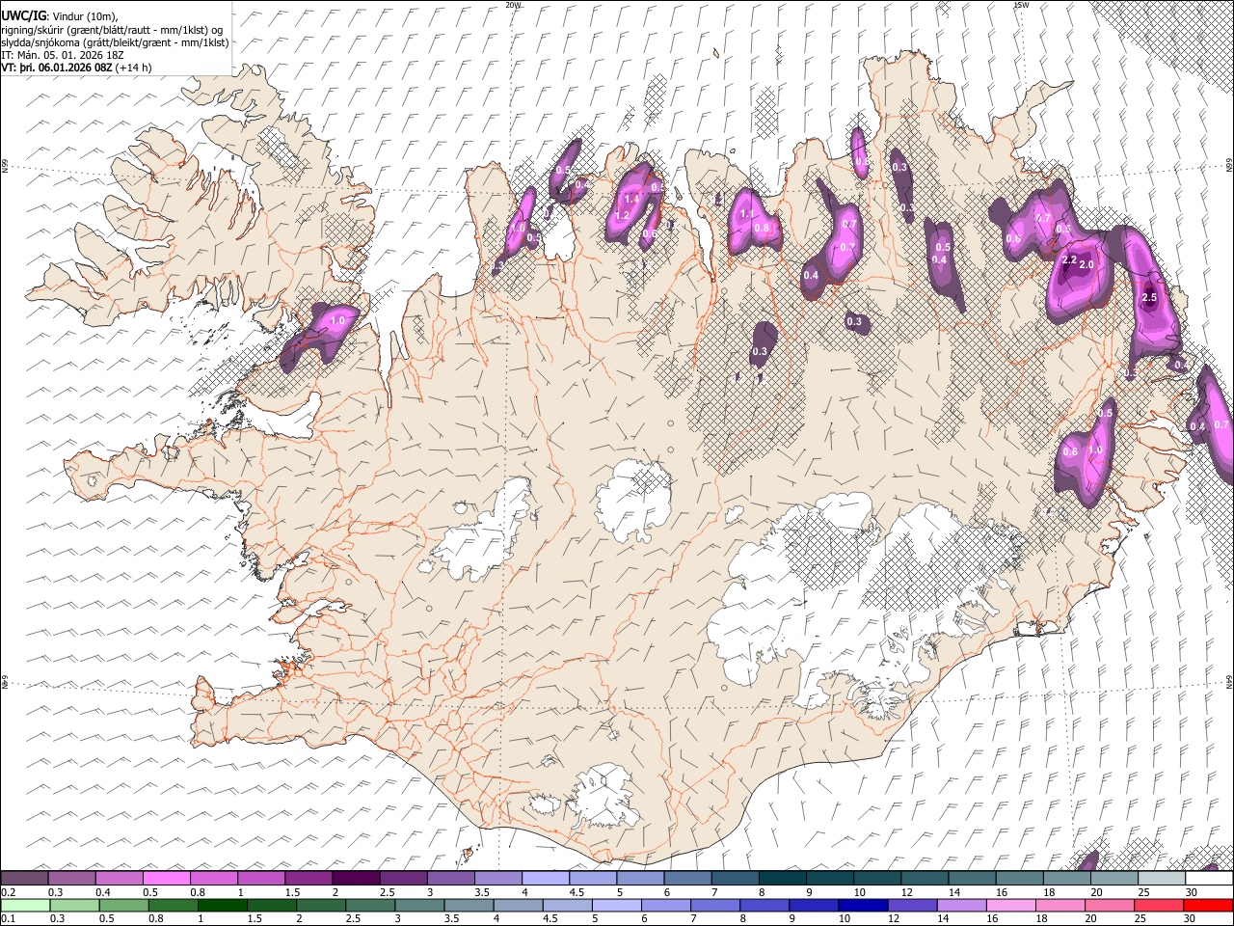
Task: Click the valid time 'VT: þri. 06.01.2026 08Z'
Action: click(57, 68)
